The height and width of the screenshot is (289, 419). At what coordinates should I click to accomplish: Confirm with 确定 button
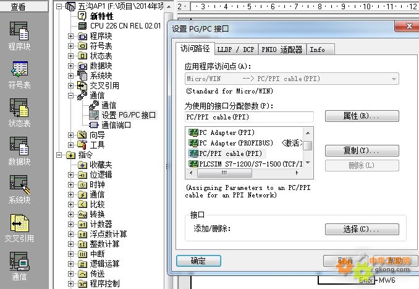click(x=198, y=261)
